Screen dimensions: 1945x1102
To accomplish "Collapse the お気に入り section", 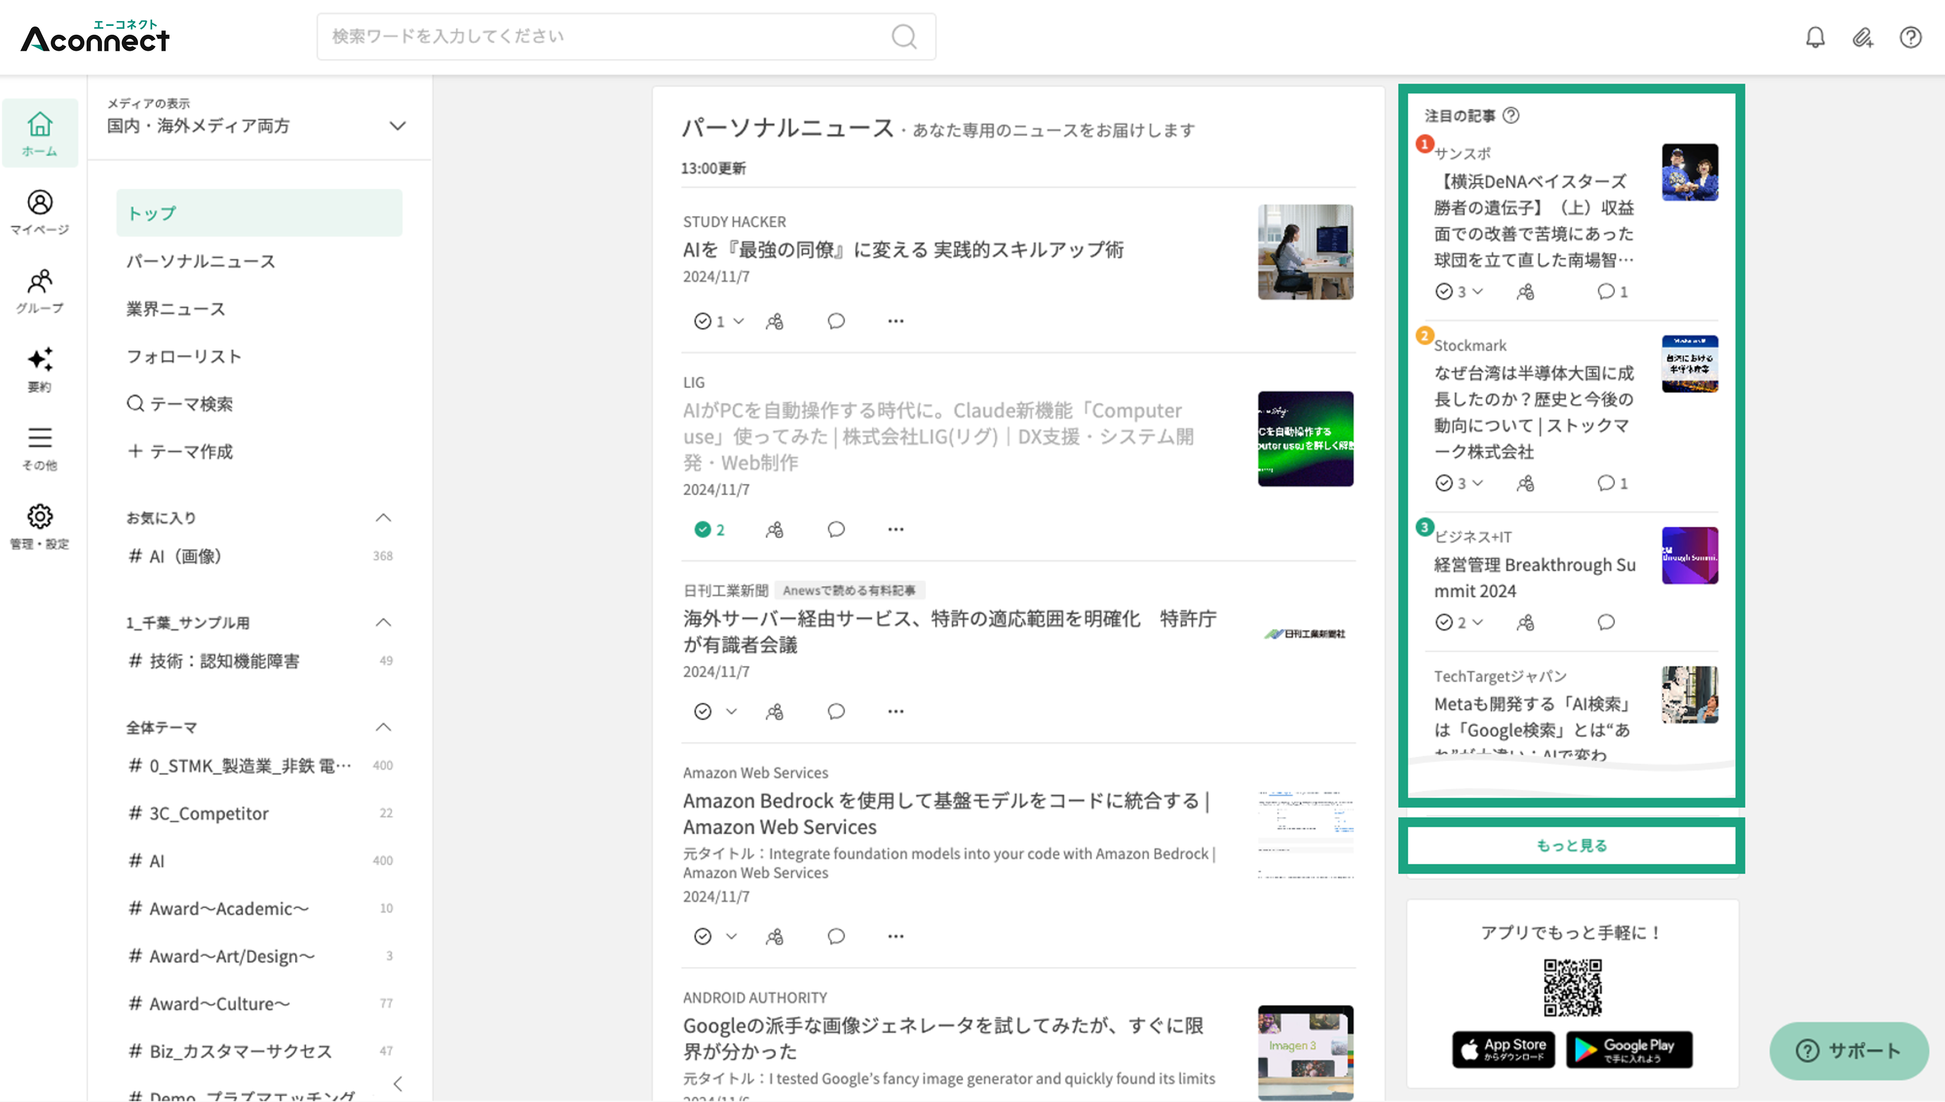I will (383, 517).
